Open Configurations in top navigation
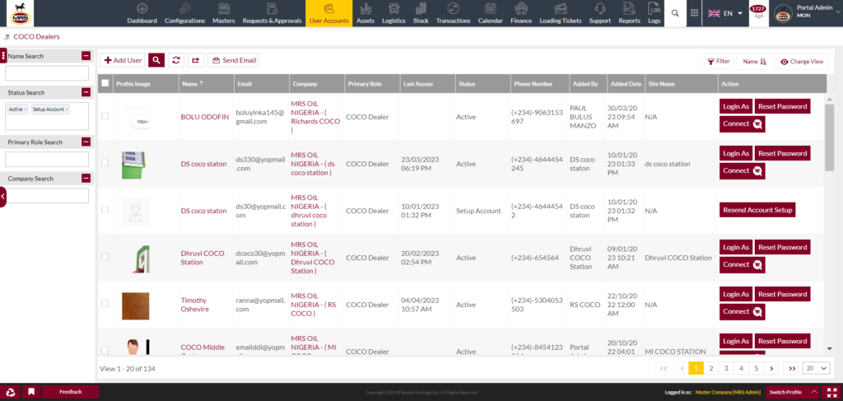Viewport: 843px width, 401px height. 184,13
